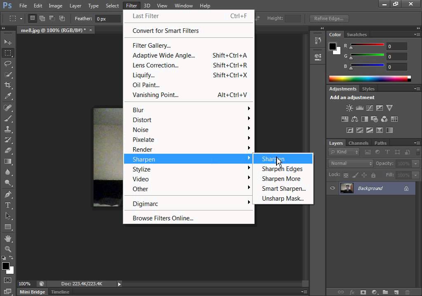Select the Brush tool

[8, 118]
